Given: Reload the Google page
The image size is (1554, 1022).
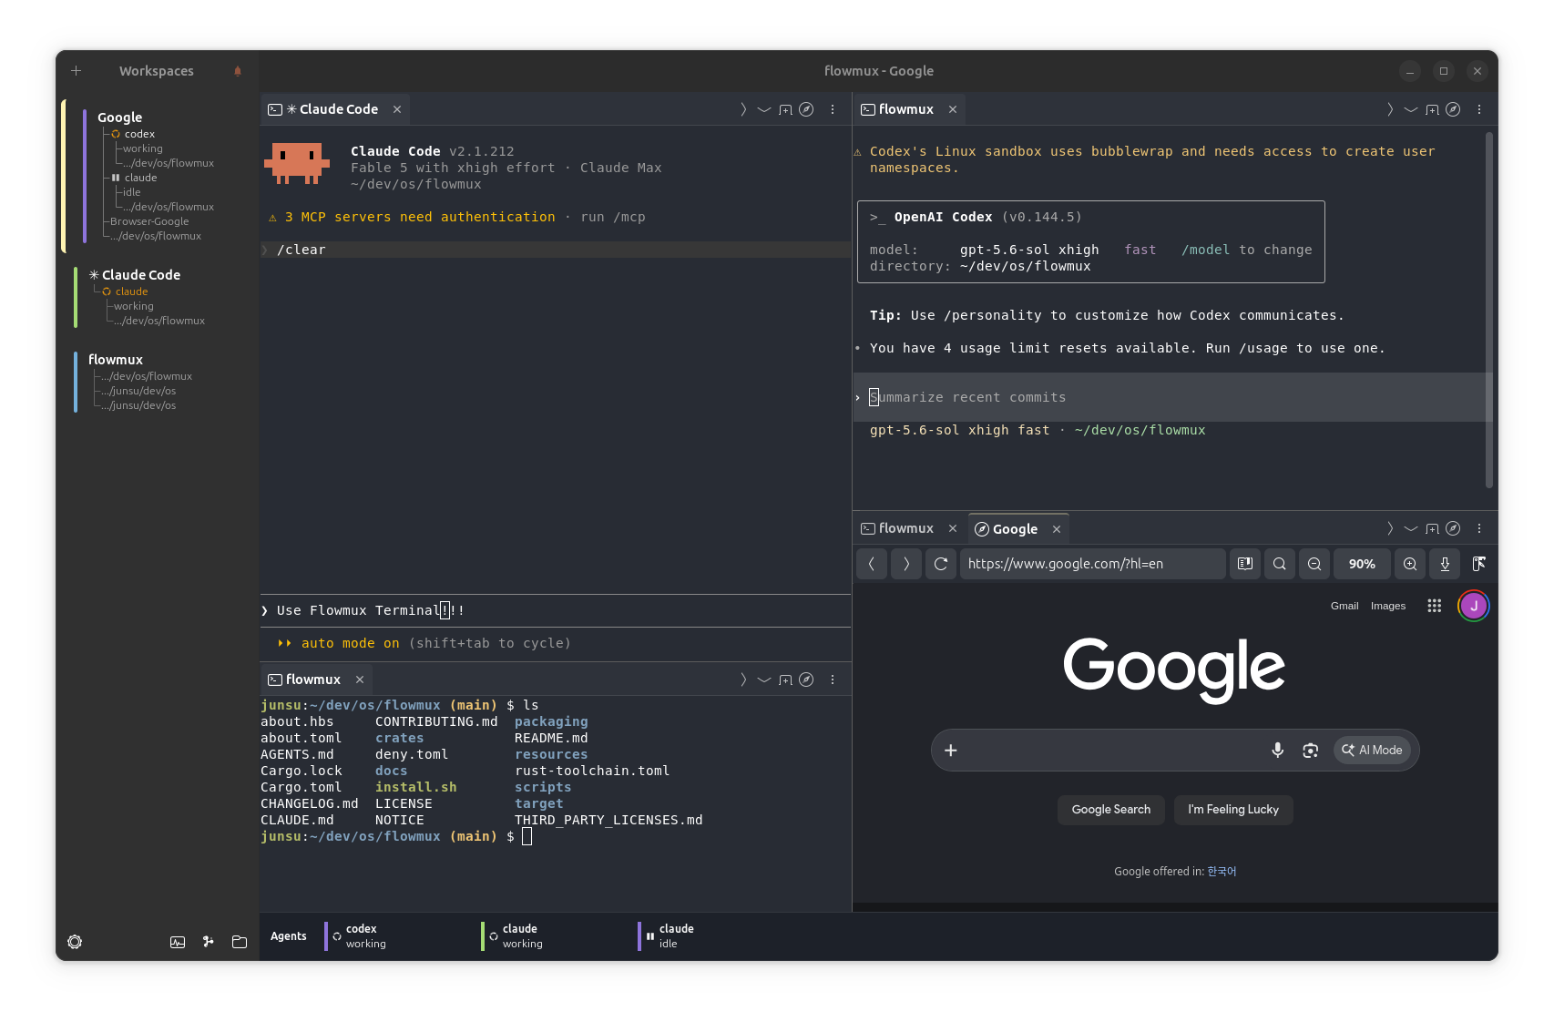Looking at the screenshot, I should pyautogui.click(x=941, y=564).
